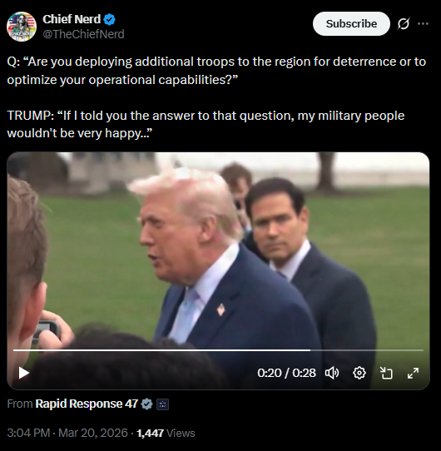
Task: Open the 3:04 PM Mar 20, 2026 timestamp
Action: pyautogui.click(x=67, y=433)
